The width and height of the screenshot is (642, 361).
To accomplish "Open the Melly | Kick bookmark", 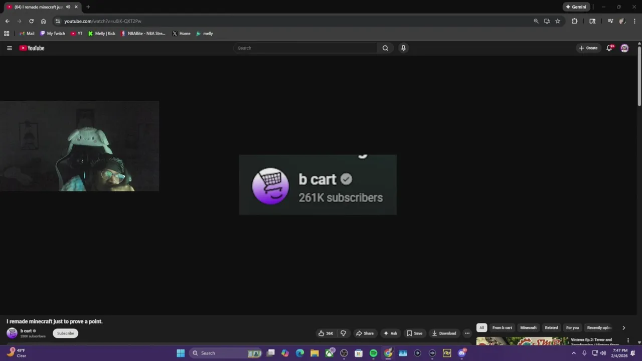I will click(102, 34).
